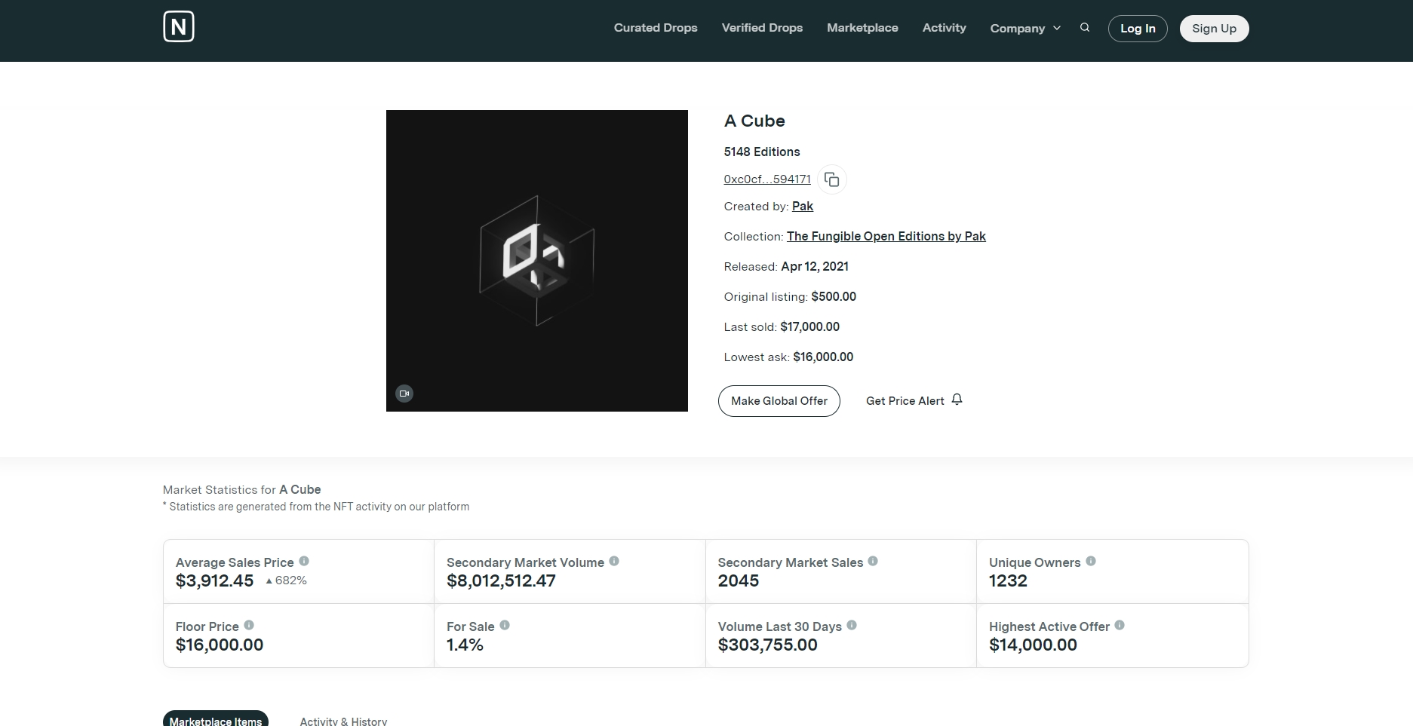Click the $8,012,512.47 volume value
Screen dimensions: 1413x726
point(501,581)
